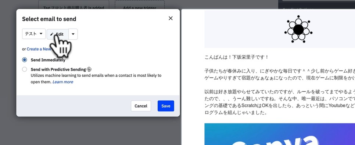Screen dimensions: 355x145
Task: Select Send with Predictive Sending radio option
Action: (25, 69)
